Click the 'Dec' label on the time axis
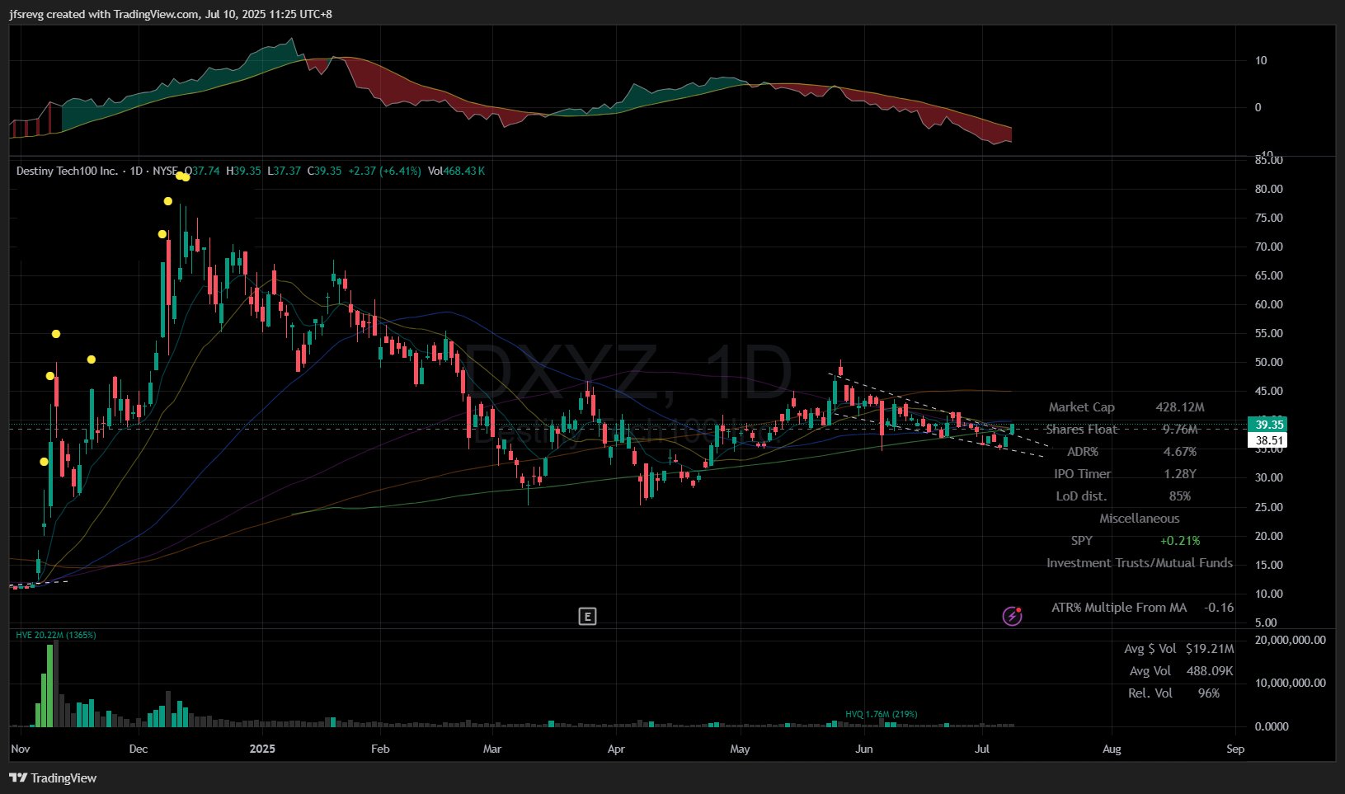 (x=139, y=749)
